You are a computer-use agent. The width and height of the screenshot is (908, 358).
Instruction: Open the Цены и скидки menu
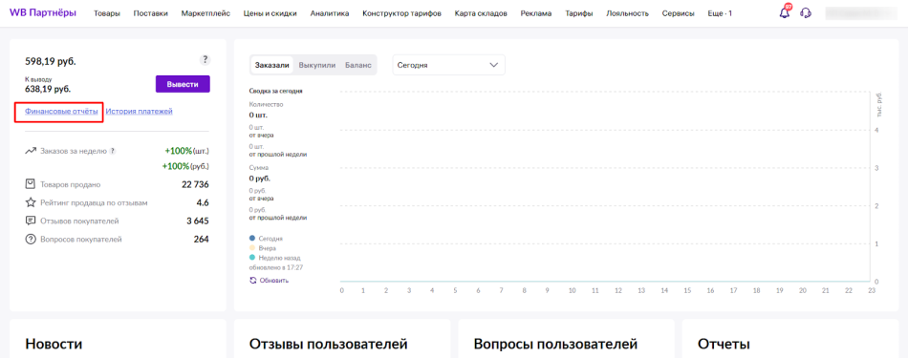(270, 13)
